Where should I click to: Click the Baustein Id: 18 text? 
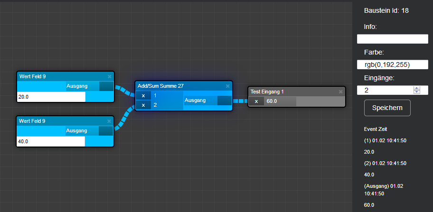[x=386, y=11]
